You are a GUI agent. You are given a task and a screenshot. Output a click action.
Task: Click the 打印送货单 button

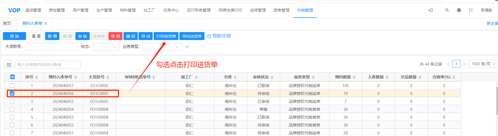(x=166, y=36)
